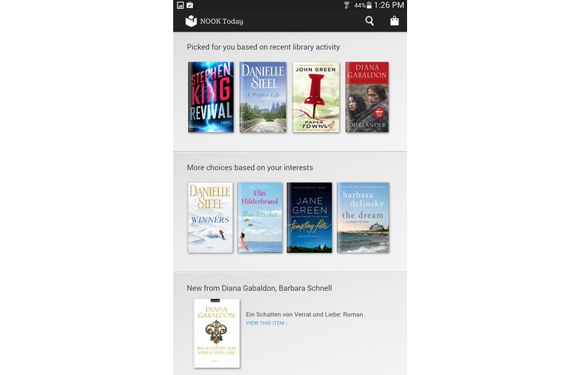Tap the 1:26 PM clock
Screen dimensions: 581x375
388,5
